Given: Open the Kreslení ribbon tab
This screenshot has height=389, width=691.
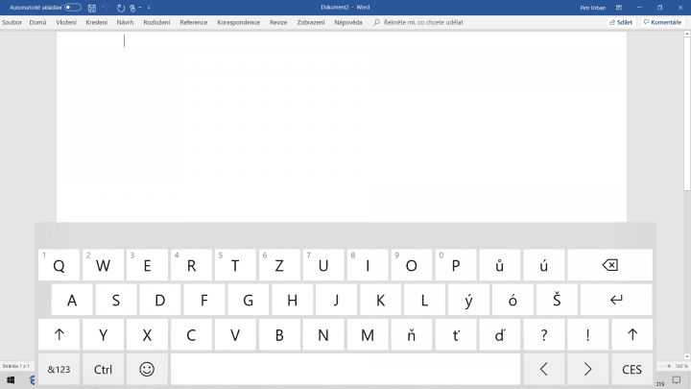Looking at the screenshot, I should click(97, 22).
